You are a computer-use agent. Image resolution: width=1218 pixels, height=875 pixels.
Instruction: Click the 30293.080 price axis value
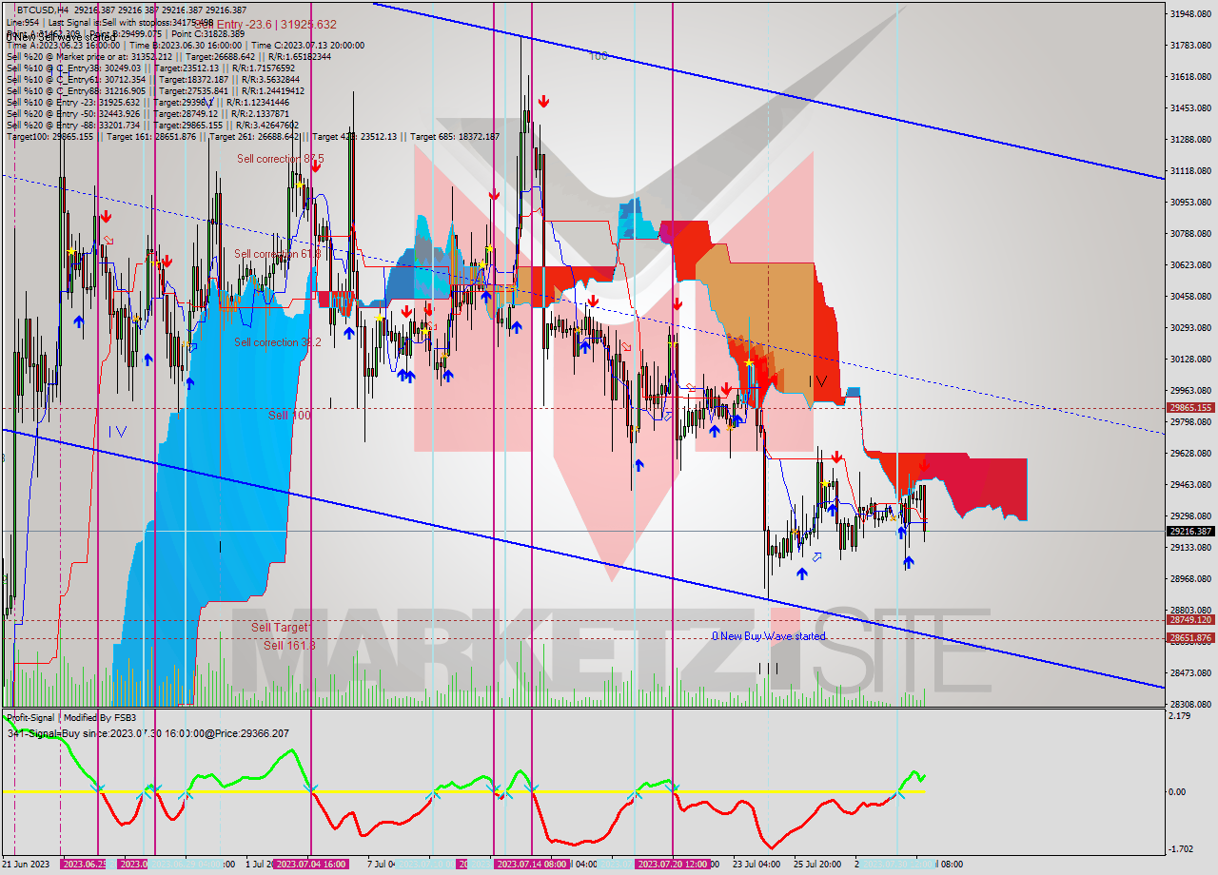coord(1190,327)
